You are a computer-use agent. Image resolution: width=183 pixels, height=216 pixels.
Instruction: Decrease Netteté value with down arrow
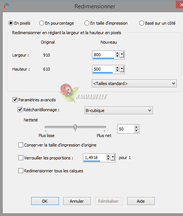tap(137, 131)
